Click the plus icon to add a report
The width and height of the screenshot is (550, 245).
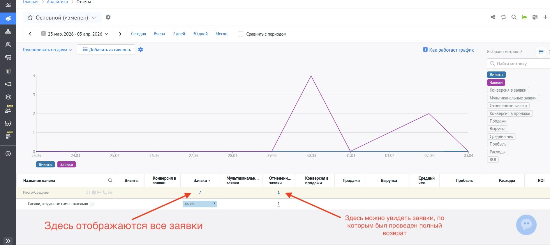tap(545, 17)
